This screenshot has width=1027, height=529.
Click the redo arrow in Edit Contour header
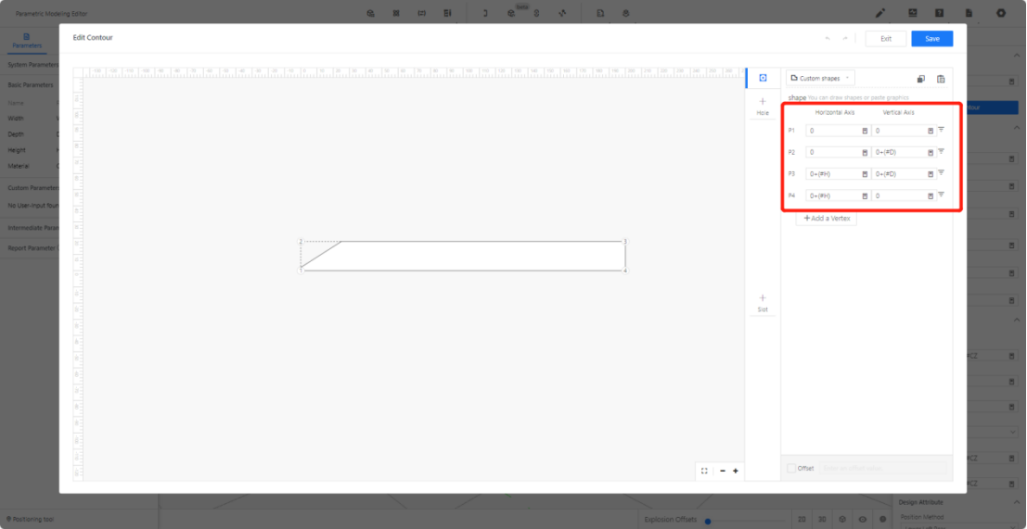[845, 39]
